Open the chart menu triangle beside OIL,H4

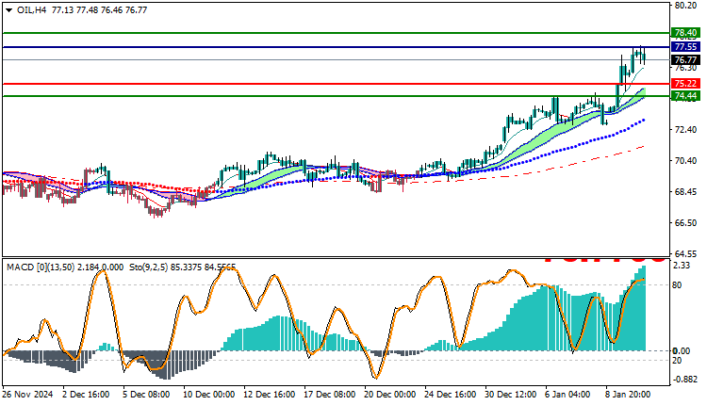(8, 10)
